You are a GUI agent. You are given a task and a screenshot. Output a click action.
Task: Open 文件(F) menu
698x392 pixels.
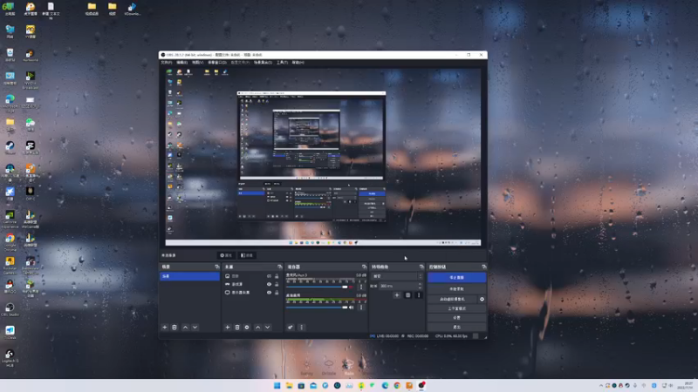coord(167,63)
